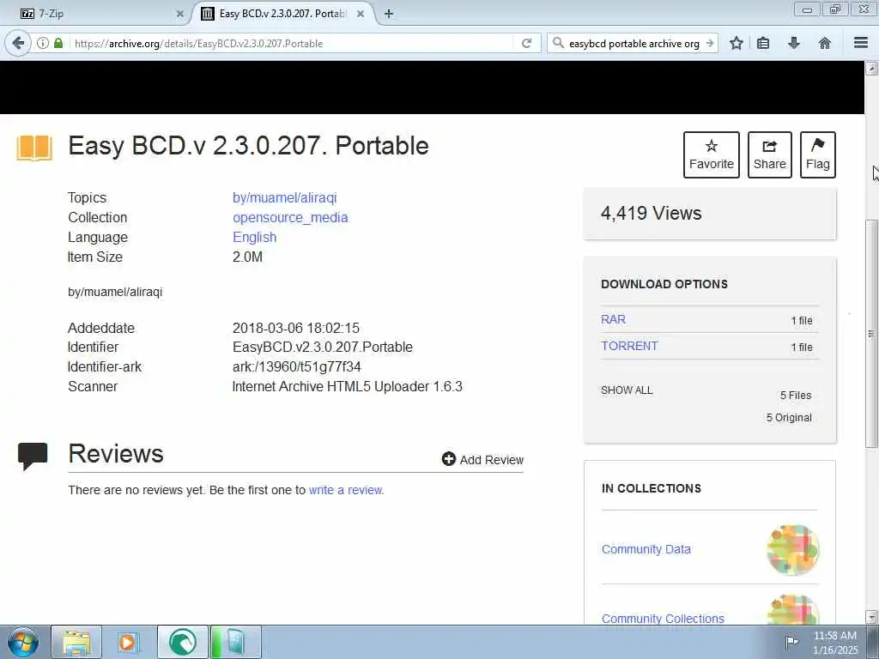Click the identifier EasyBCD.v2.3.0.207.Portable text
This screenshot has height=659, width=879.
323,347
